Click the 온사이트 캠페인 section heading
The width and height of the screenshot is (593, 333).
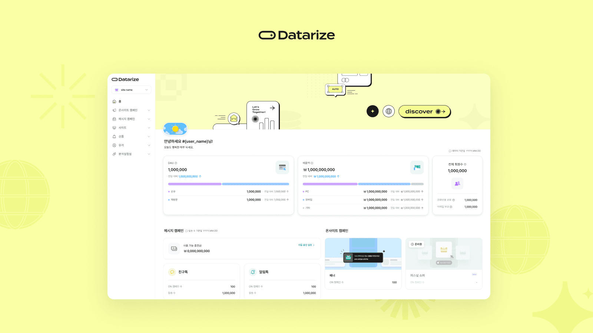click(337, 231)
